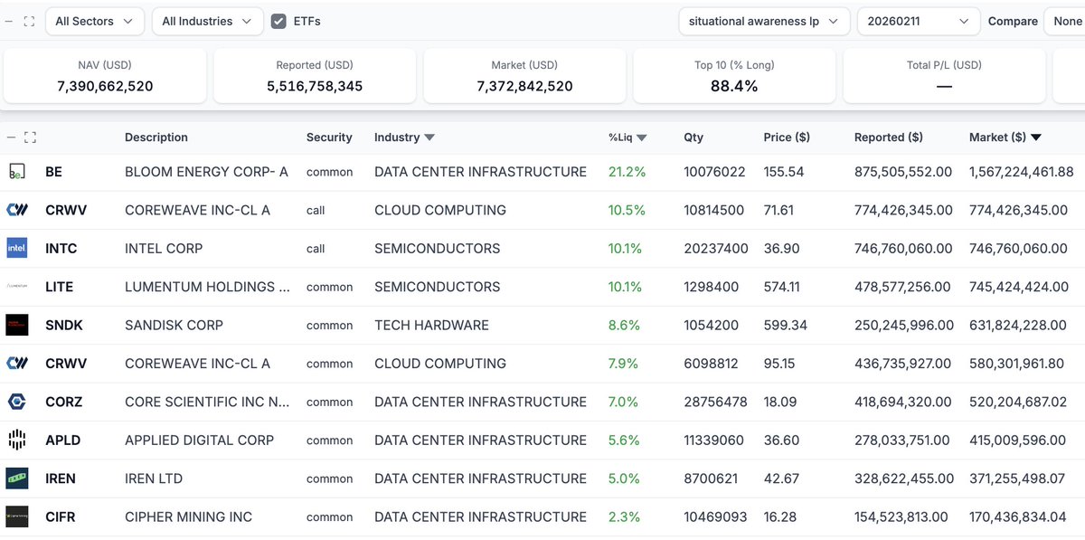The height and width of the screenshot is (540, 1085).
Task: Click the CIFR ticker symbol
Action: 61,517
